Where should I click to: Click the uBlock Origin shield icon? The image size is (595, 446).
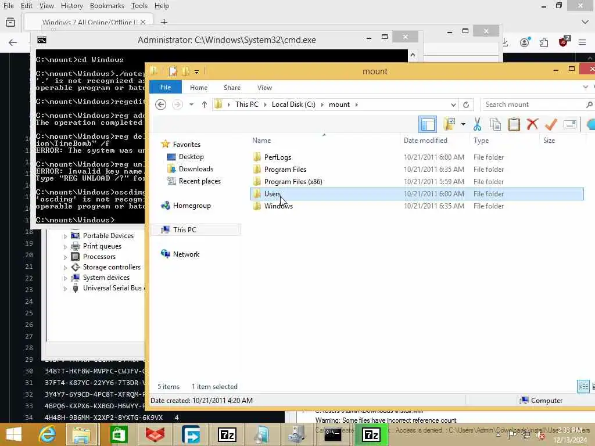(564, 42)
